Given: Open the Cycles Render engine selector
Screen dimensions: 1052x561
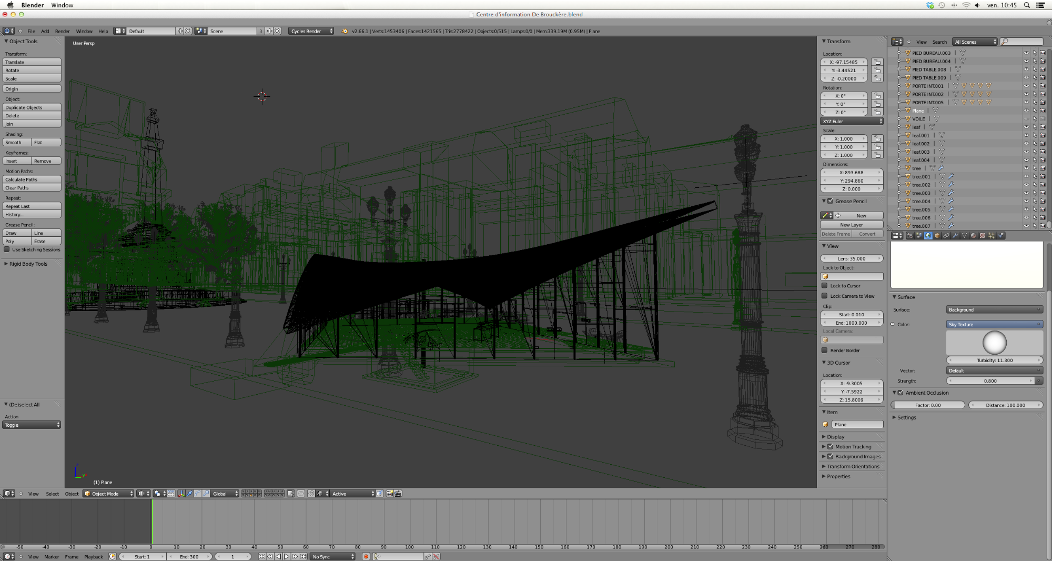Looking at the screenshot, I should click(x=311, y=31).
